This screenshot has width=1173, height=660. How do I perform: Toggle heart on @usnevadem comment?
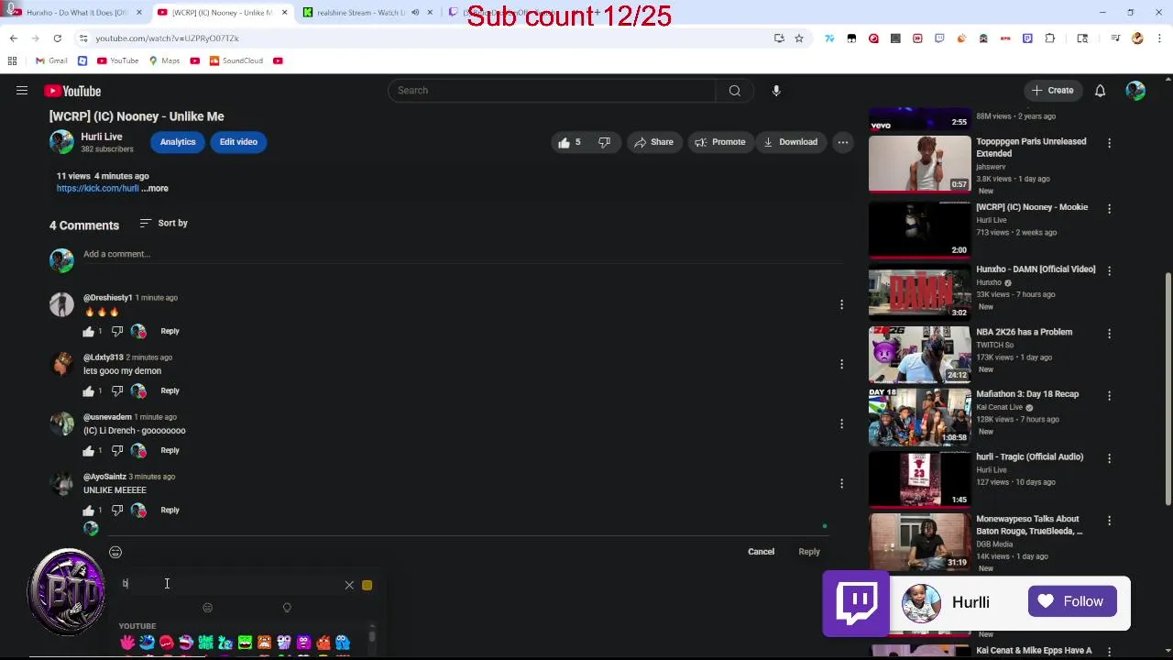pos(138,450)
